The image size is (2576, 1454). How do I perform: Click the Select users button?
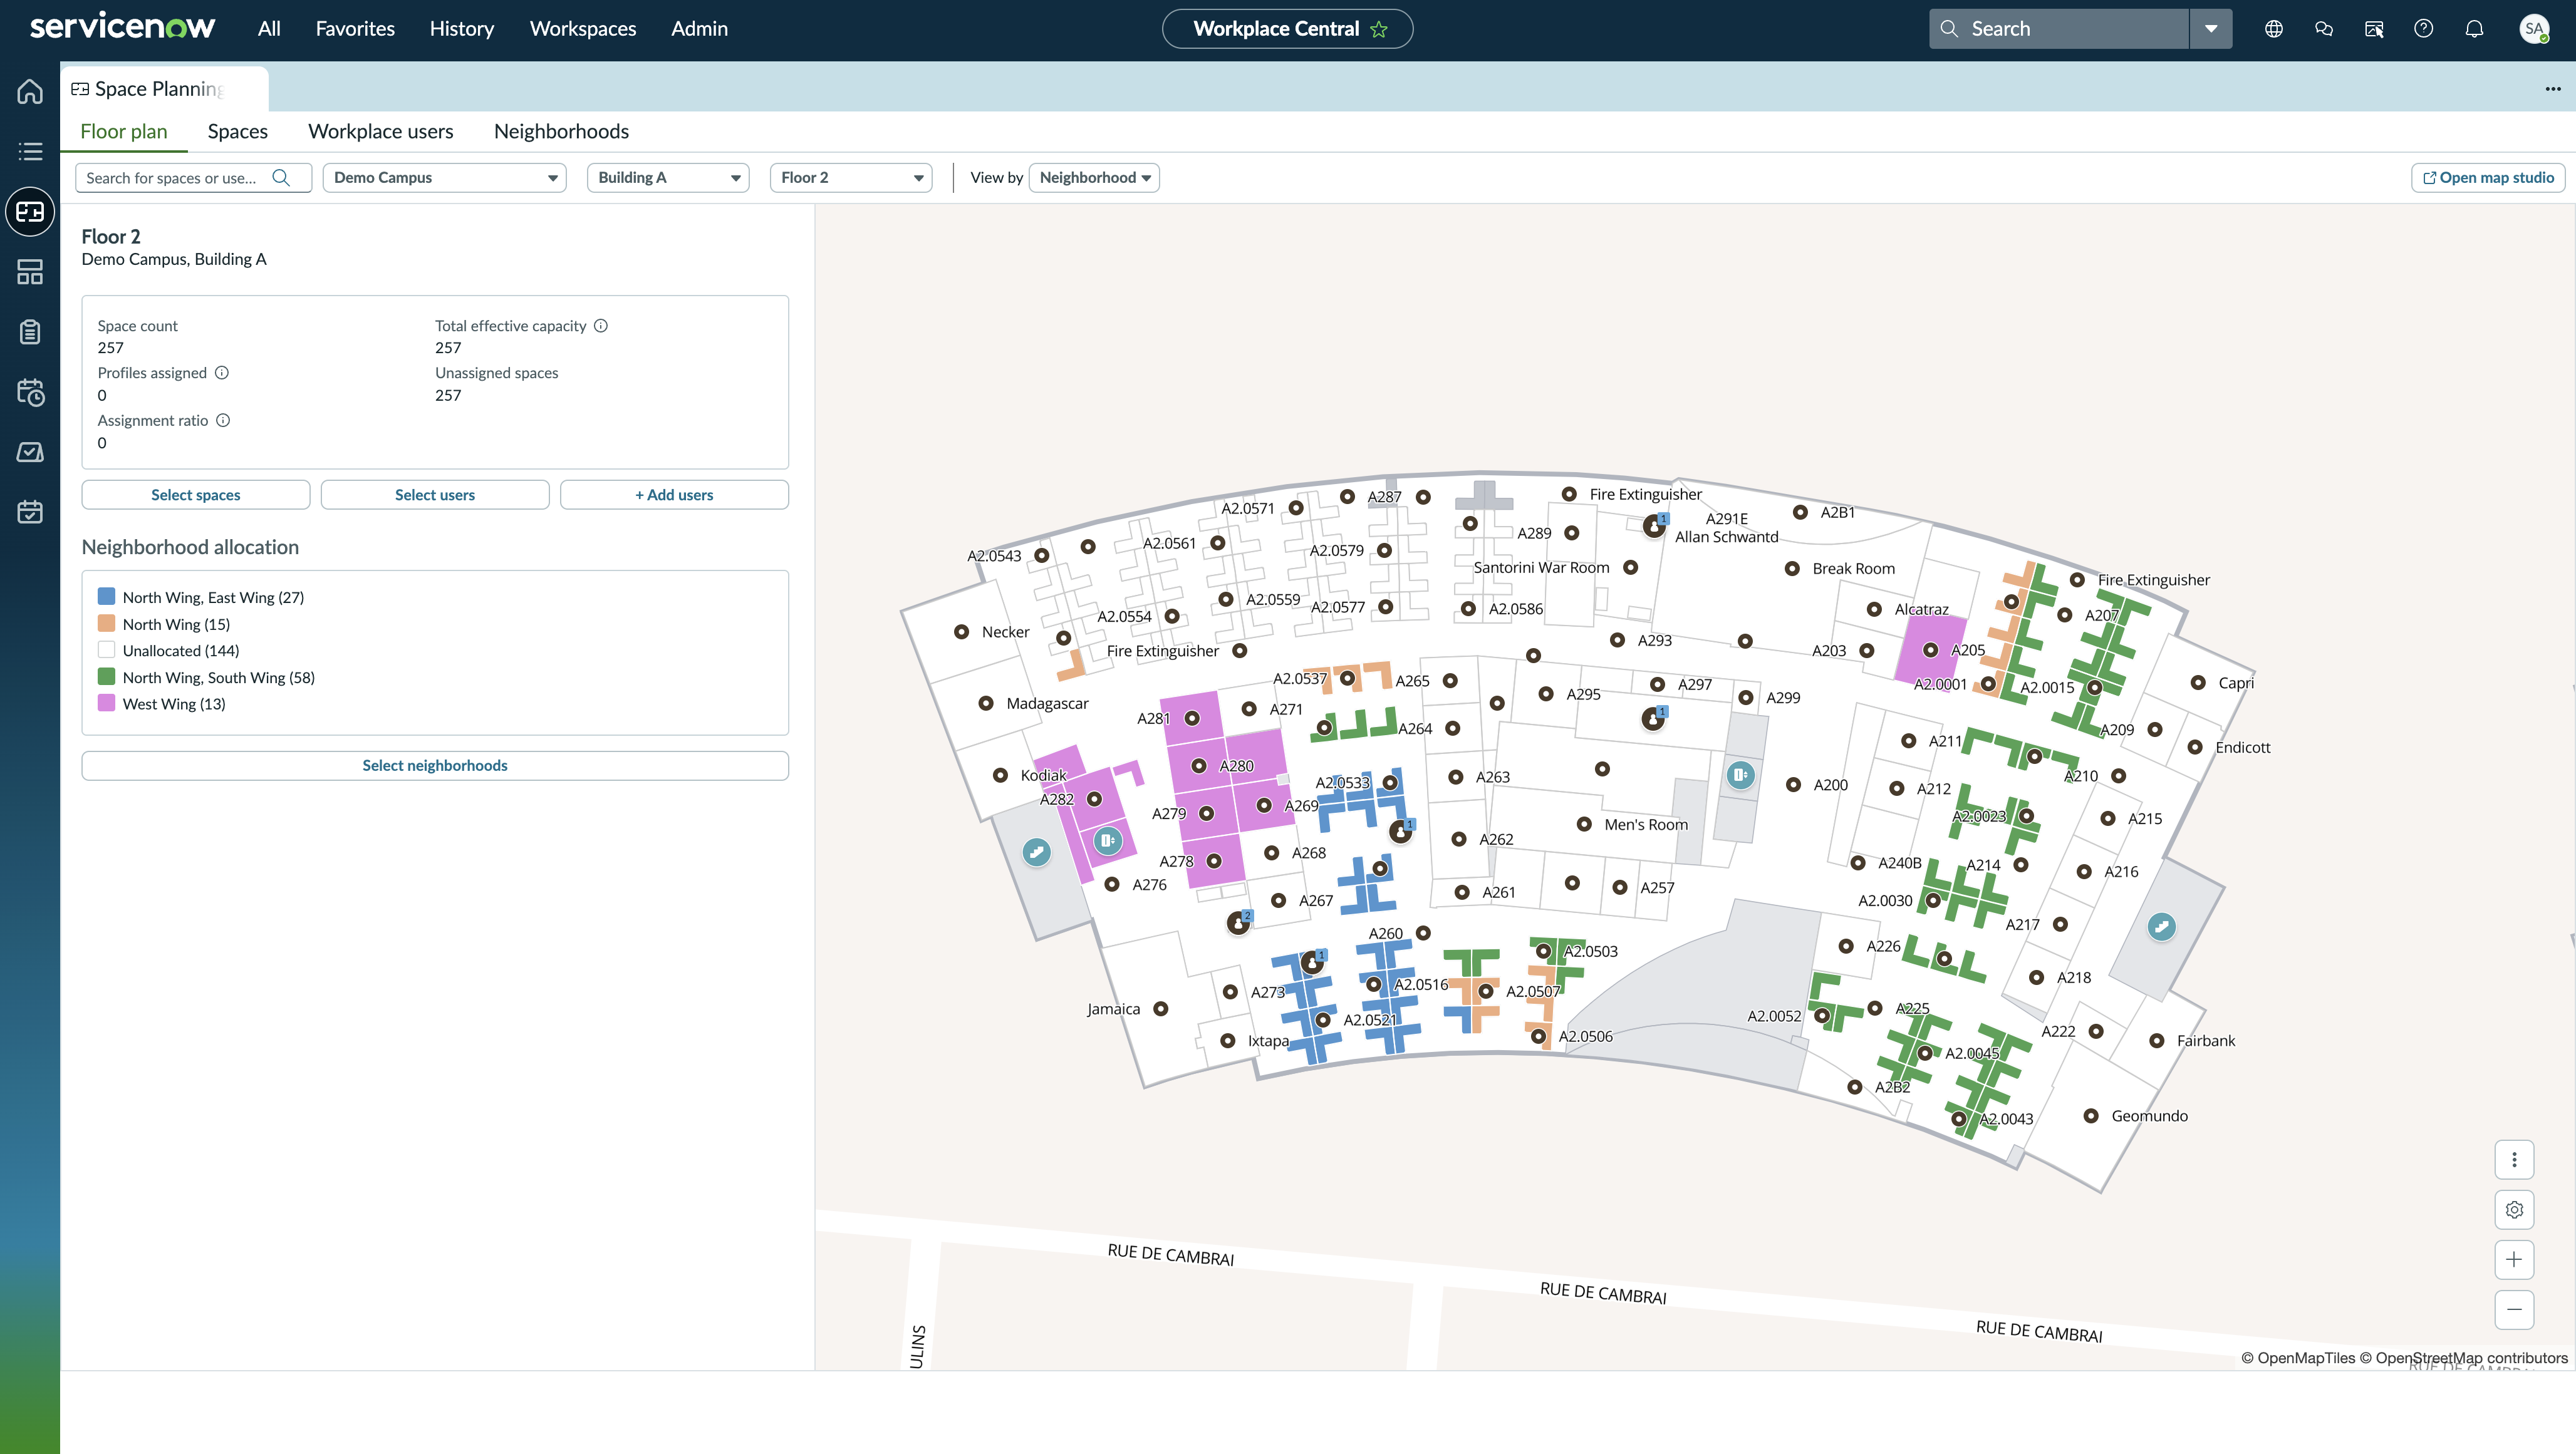[x=435, y=495]
